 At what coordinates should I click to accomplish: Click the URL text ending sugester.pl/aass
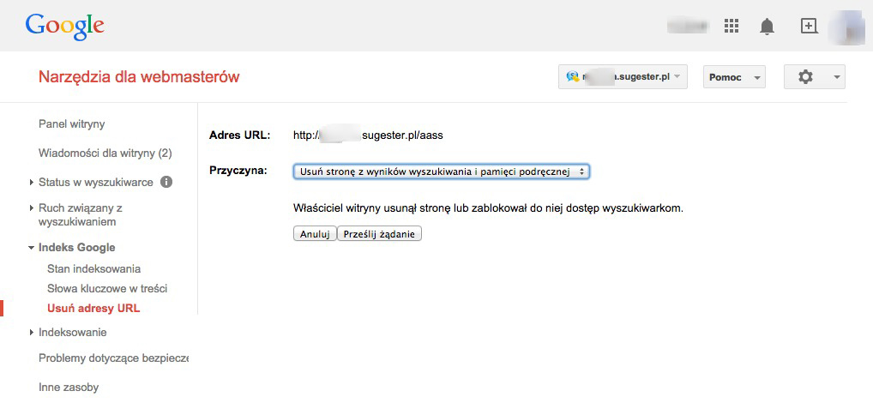368,135
